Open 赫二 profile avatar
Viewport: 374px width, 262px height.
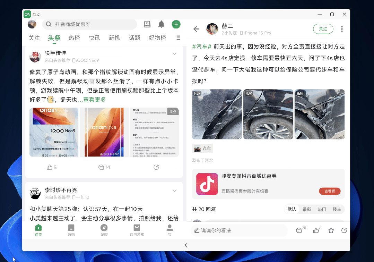point(212,29)
